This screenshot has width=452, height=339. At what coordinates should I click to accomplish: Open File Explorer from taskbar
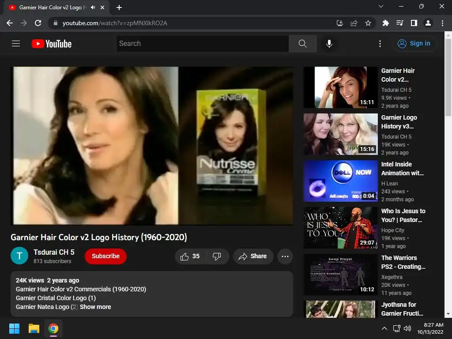pos(34,328)
